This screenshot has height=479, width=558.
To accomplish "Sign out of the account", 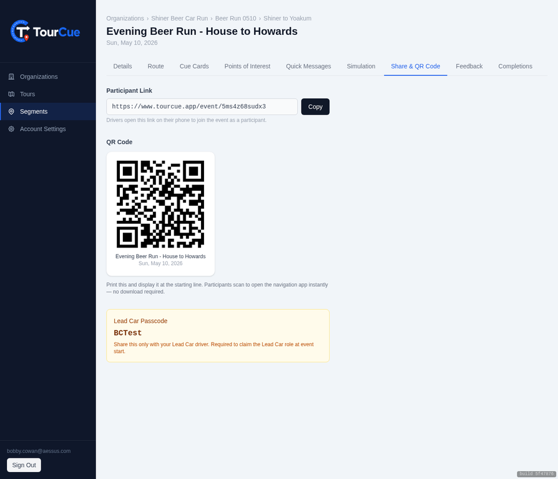I will (x=24, y=465).
